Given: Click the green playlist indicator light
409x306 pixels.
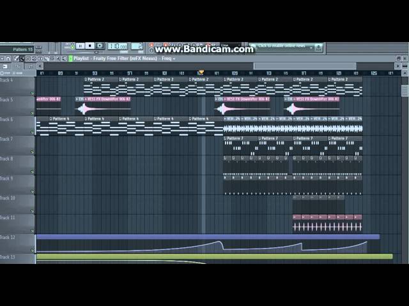Looking at the screenshot, I should coord(70,59).
